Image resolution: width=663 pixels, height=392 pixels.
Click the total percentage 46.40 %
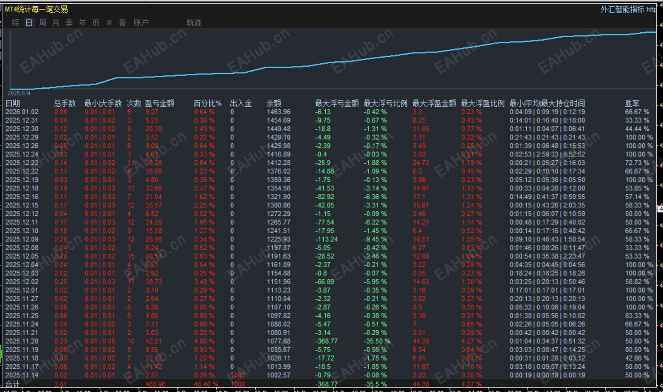point(207,384)
